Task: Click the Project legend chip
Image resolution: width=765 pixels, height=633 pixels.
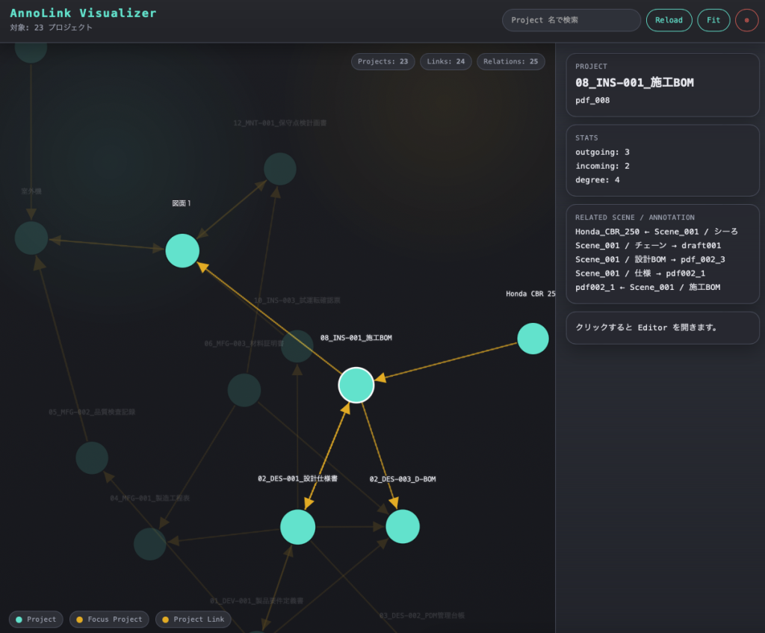Action: 36,620
